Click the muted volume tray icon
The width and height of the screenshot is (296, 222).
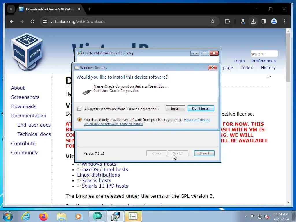pos(267,217)
